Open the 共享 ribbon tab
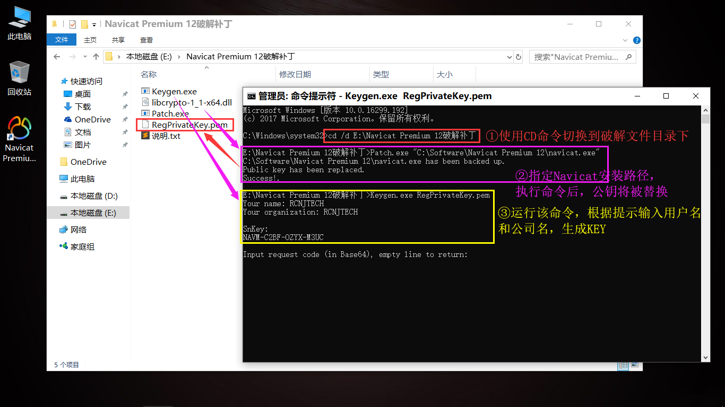The width and height of the screenshot is (725, 407). (x=118, y=40)
